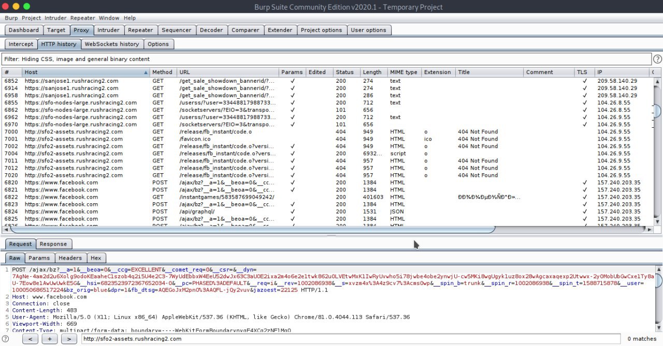Image resolution: width=663 pixels, height=346 pixels.
Task: Switch to the Params view tab
Action: tap(39, 258)
